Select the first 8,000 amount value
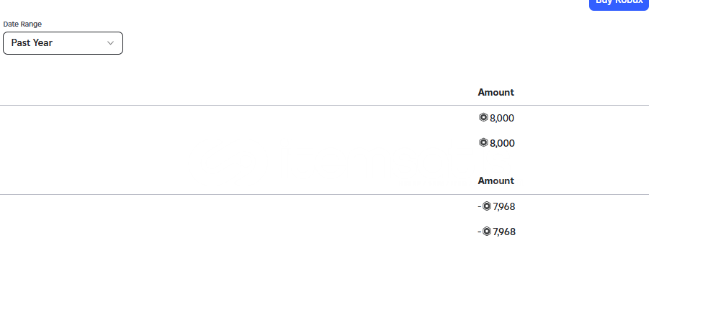The height and width of the screenshot is (325, 713). click(502, 118)
